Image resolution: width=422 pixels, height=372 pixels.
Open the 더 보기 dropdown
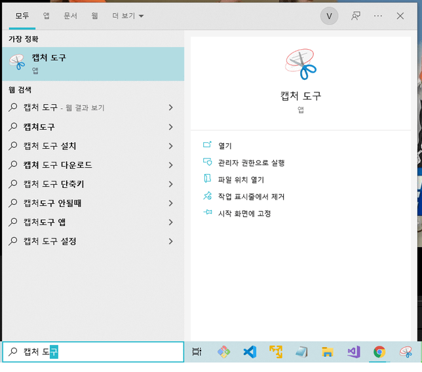click(128, 16)
